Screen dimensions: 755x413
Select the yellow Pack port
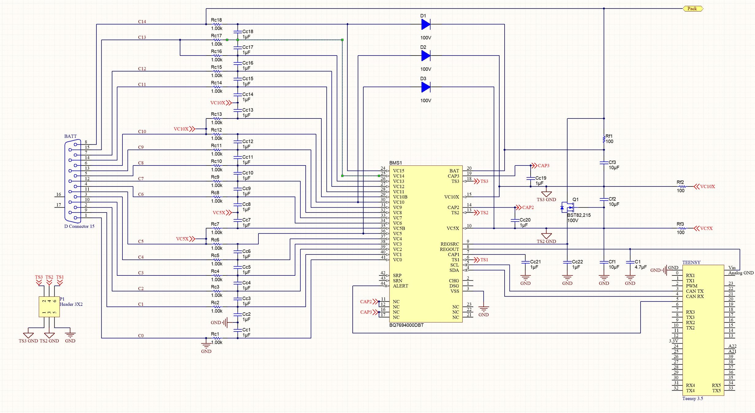(x=693, y=9)
